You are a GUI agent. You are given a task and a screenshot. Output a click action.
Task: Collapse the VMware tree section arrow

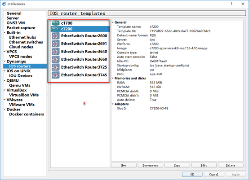pyautogui.click(x=4, y=100)
